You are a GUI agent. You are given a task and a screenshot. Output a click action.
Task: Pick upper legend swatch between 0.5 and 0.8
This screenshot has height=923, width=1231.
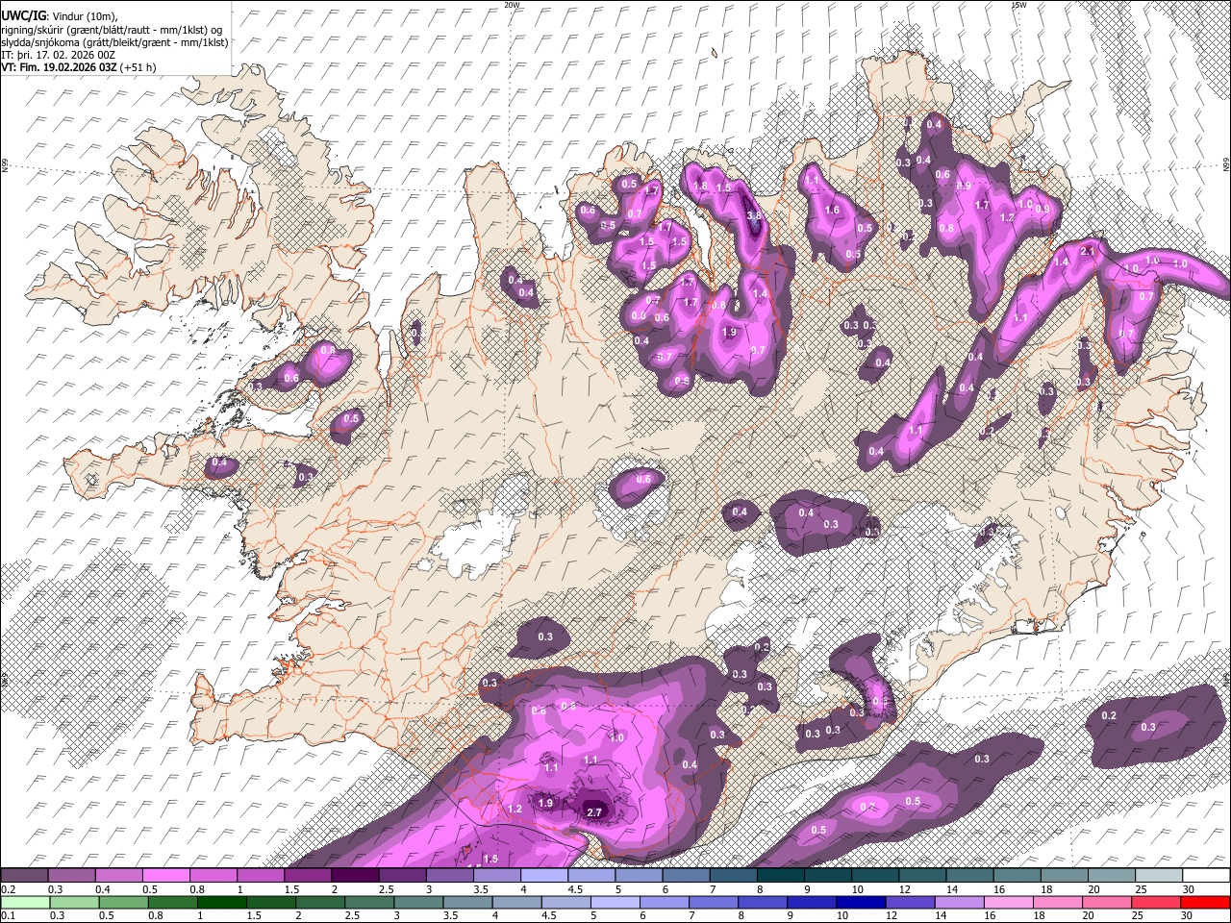(x=167, y=876)
